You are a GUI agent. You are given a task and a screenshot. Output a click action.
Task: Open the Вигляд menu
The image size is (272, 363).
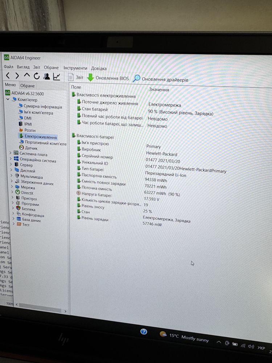[23, 67]
